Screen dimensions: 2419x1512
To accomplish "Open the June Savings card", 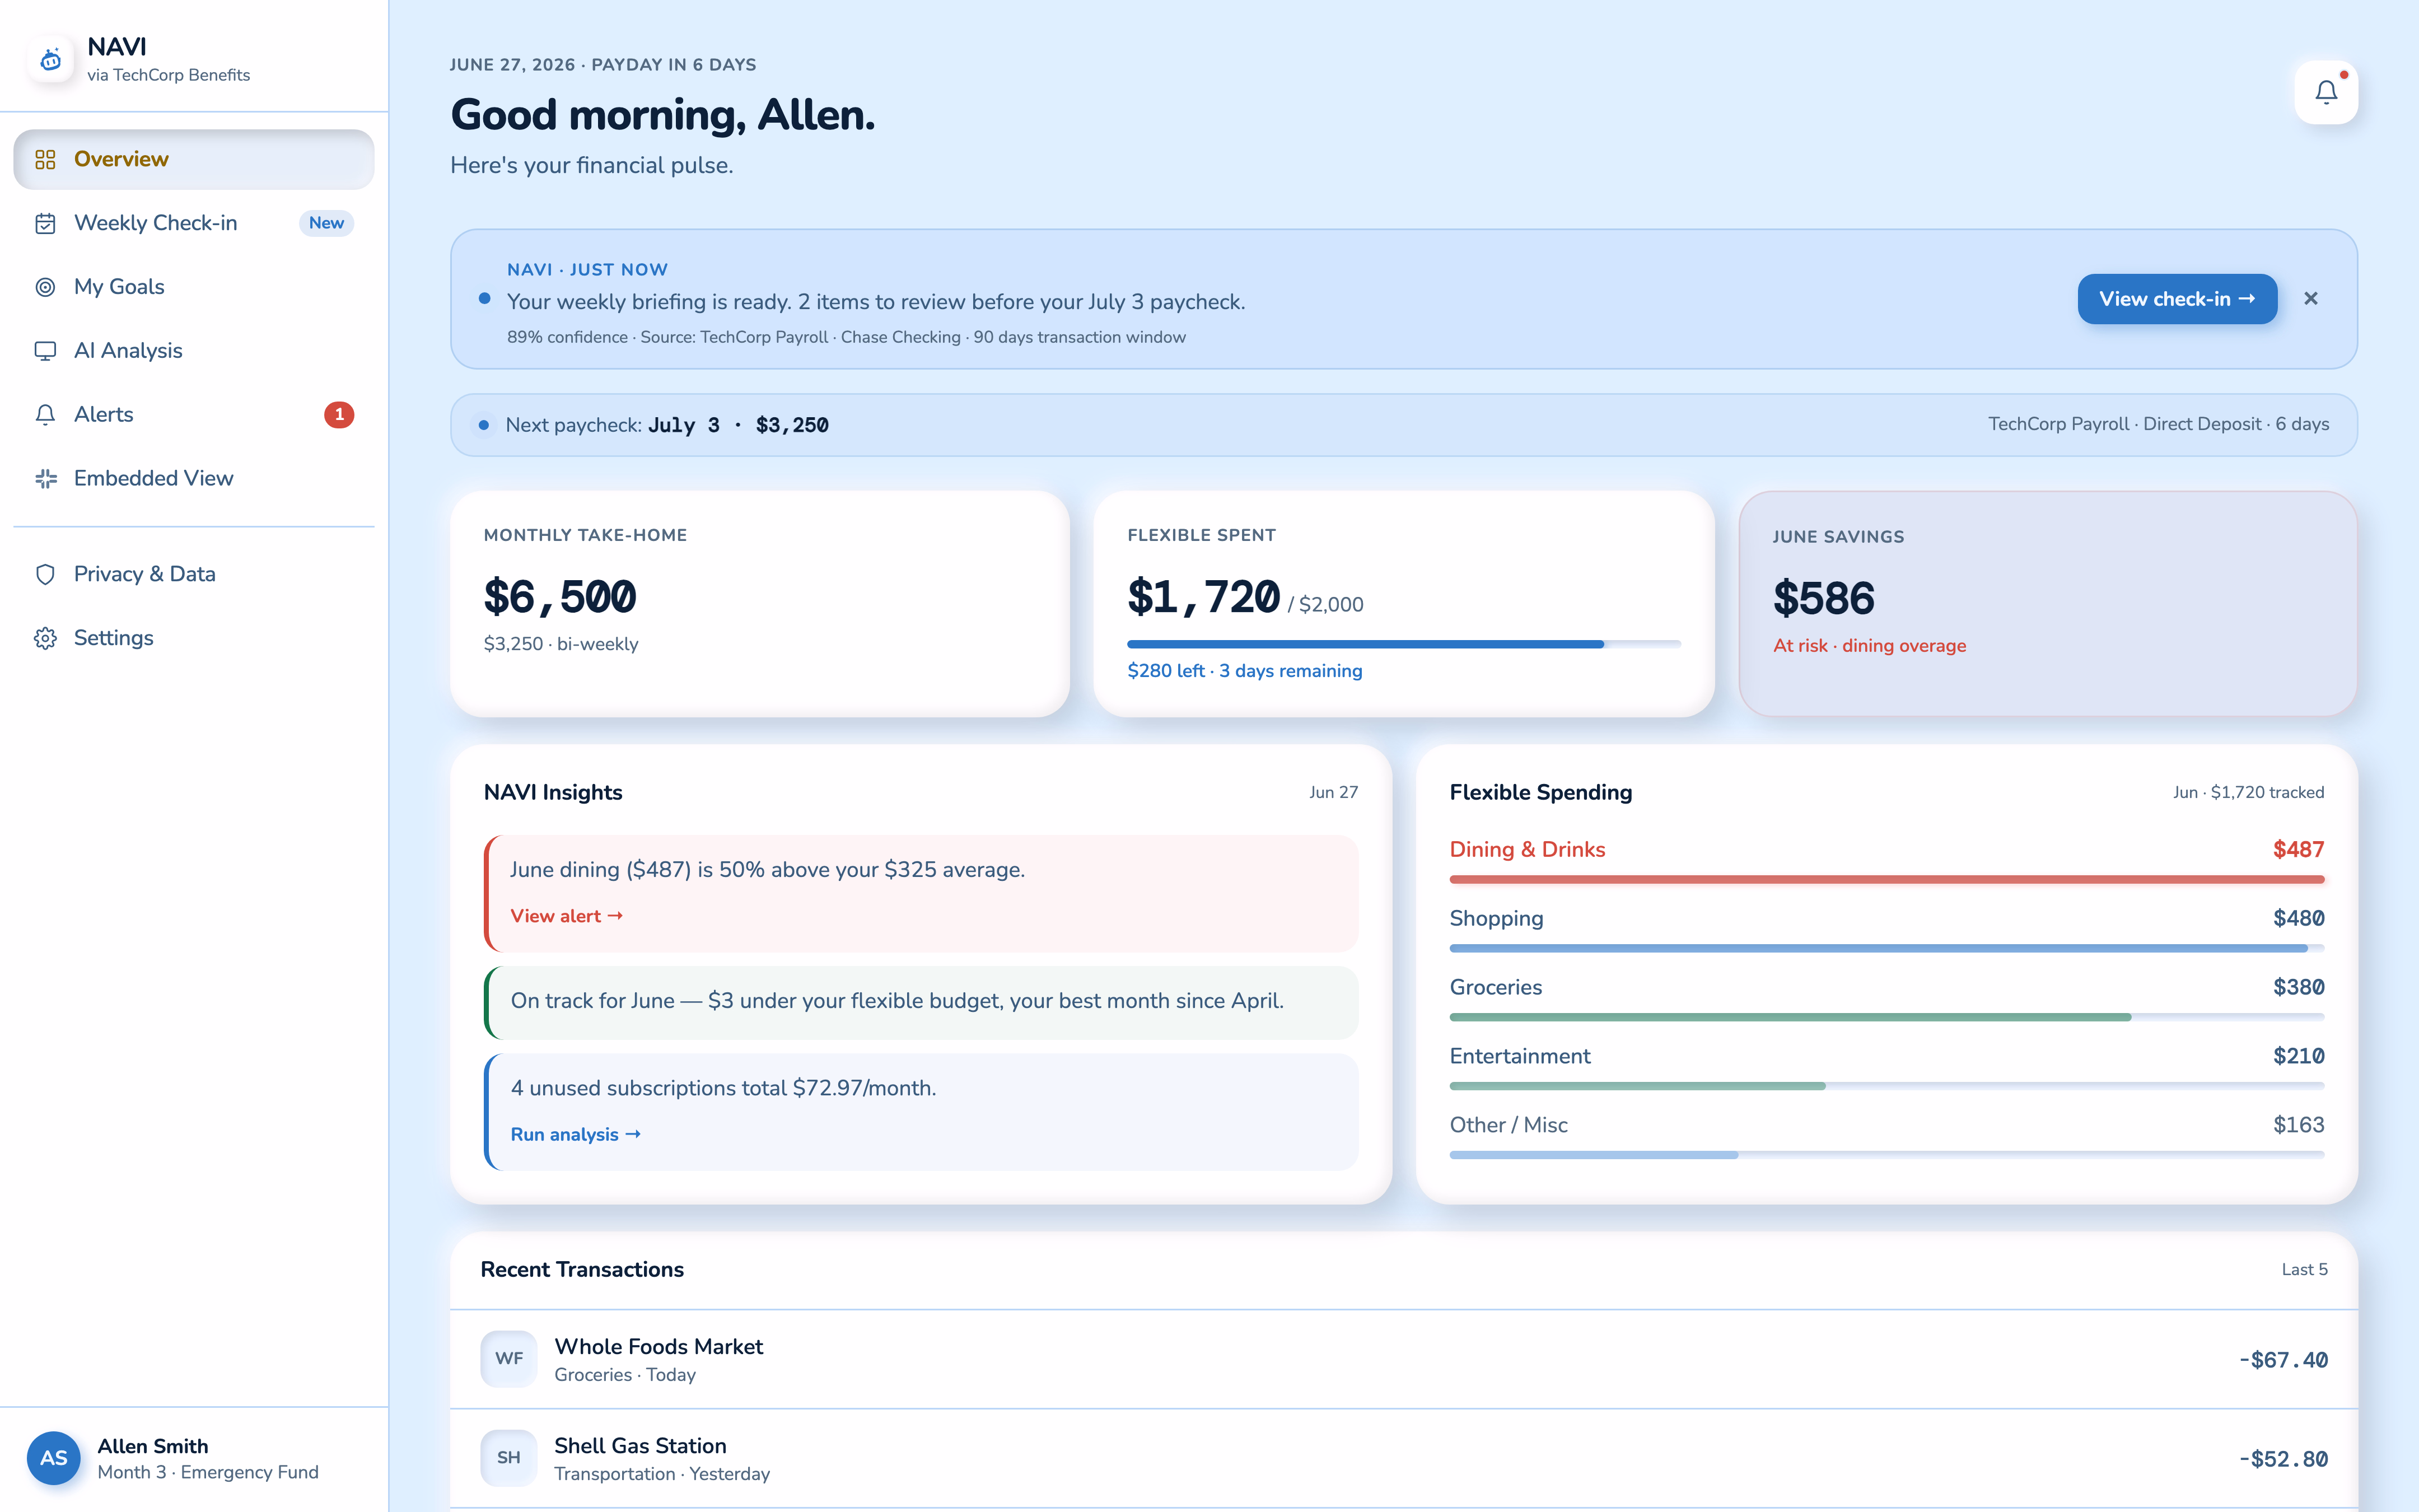I will click(2048, 603).
